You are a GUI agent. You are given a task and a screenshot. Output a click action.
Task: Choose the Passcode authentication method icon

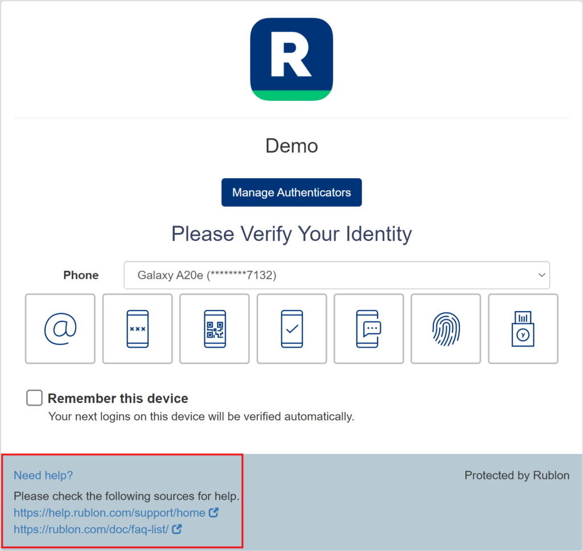point(137,329)
